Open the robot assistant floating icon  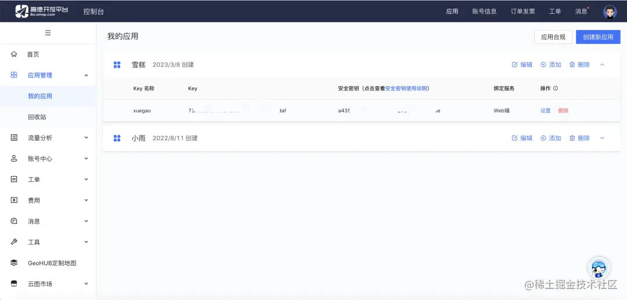tap(599, 268)
